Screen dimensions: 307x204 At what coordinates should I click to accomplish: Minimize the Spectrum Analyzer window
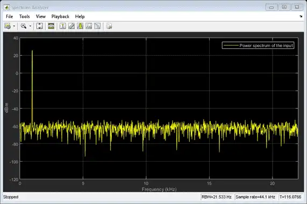tap(272, 7)
